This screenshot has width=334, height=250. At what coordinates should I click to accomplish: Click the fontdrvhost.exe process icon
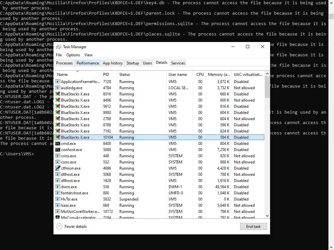[x=57, y=193]
